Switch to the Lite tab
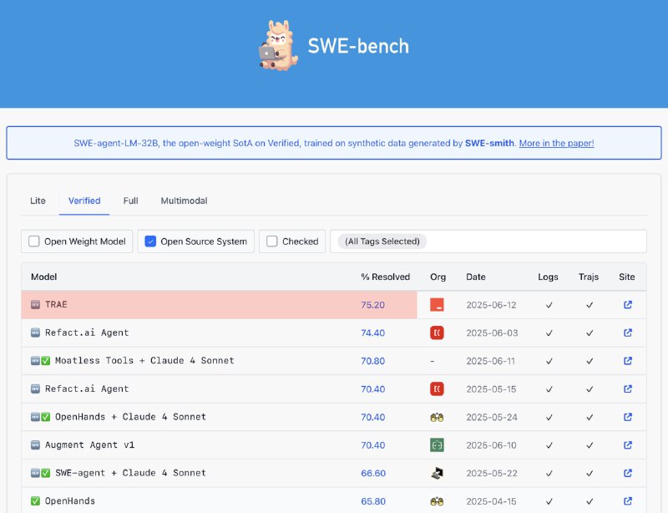668x513 pixels. coord(38,201)
